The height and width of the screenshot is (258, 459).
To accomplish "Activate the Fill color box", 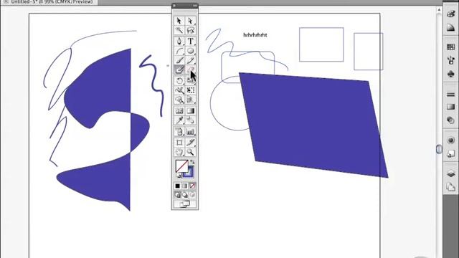I will [181, 166].
